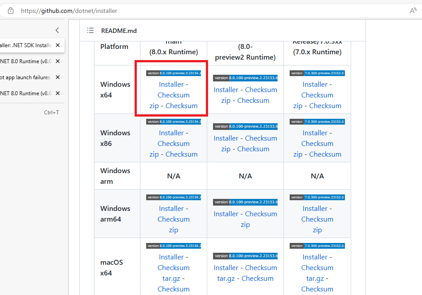Click the tar.gz Checksum link for macOS x64

(x=173, y=289)
